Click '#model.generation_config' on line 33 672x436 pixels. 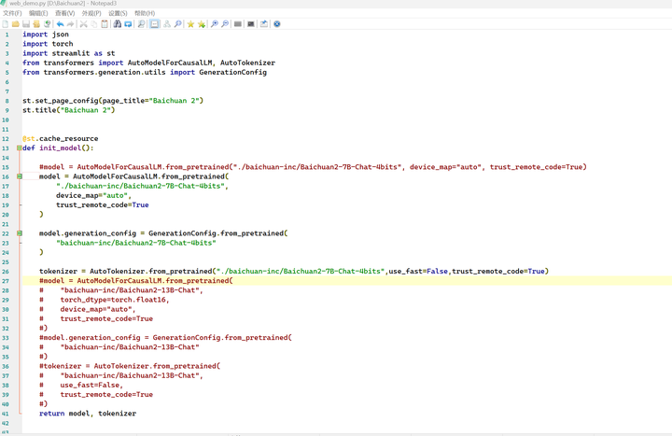[x=90, y=338]
